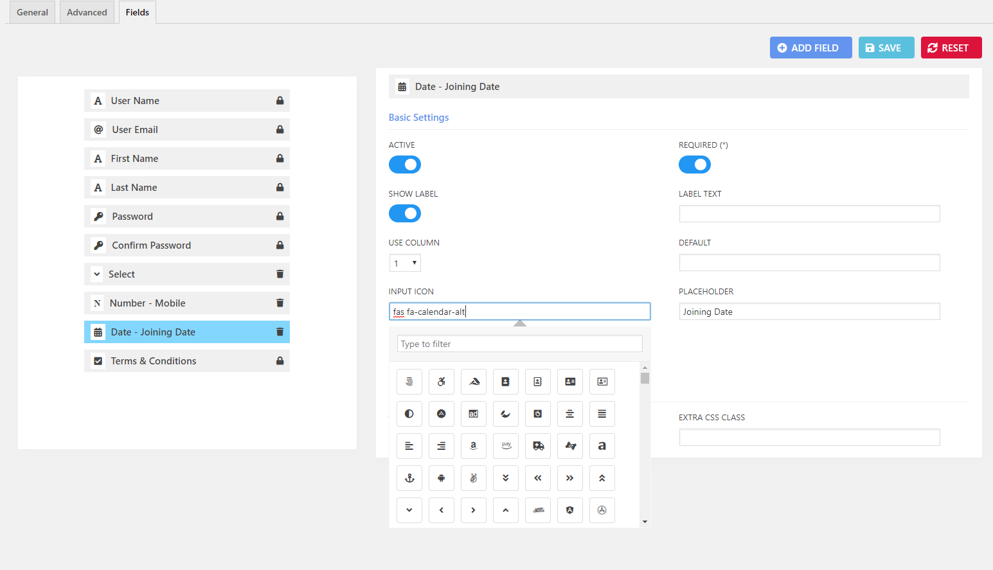Switch to the Advanced tab
993x570 pixels.
click(87, 12)
